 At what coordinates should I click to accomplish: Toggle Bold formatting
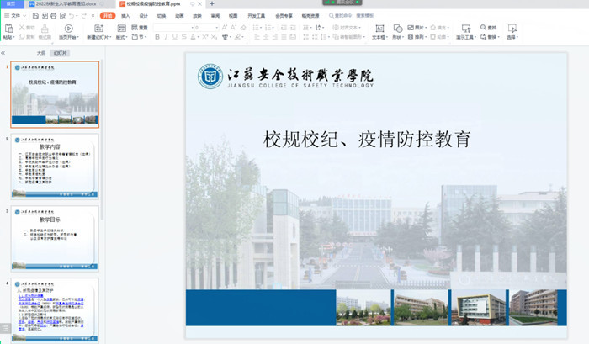tap(157, 38)
